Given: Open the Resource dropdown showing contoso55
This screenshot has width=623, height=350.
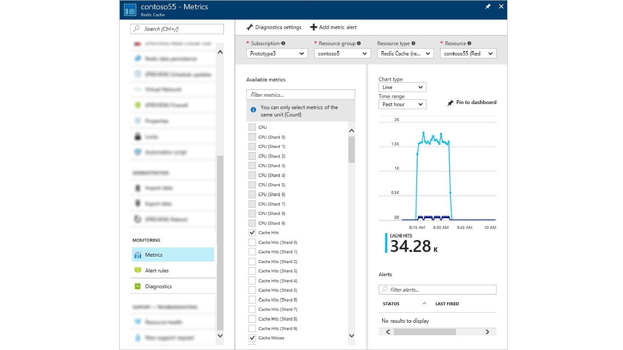Looking at the screenshot, I should click(468, 53).
